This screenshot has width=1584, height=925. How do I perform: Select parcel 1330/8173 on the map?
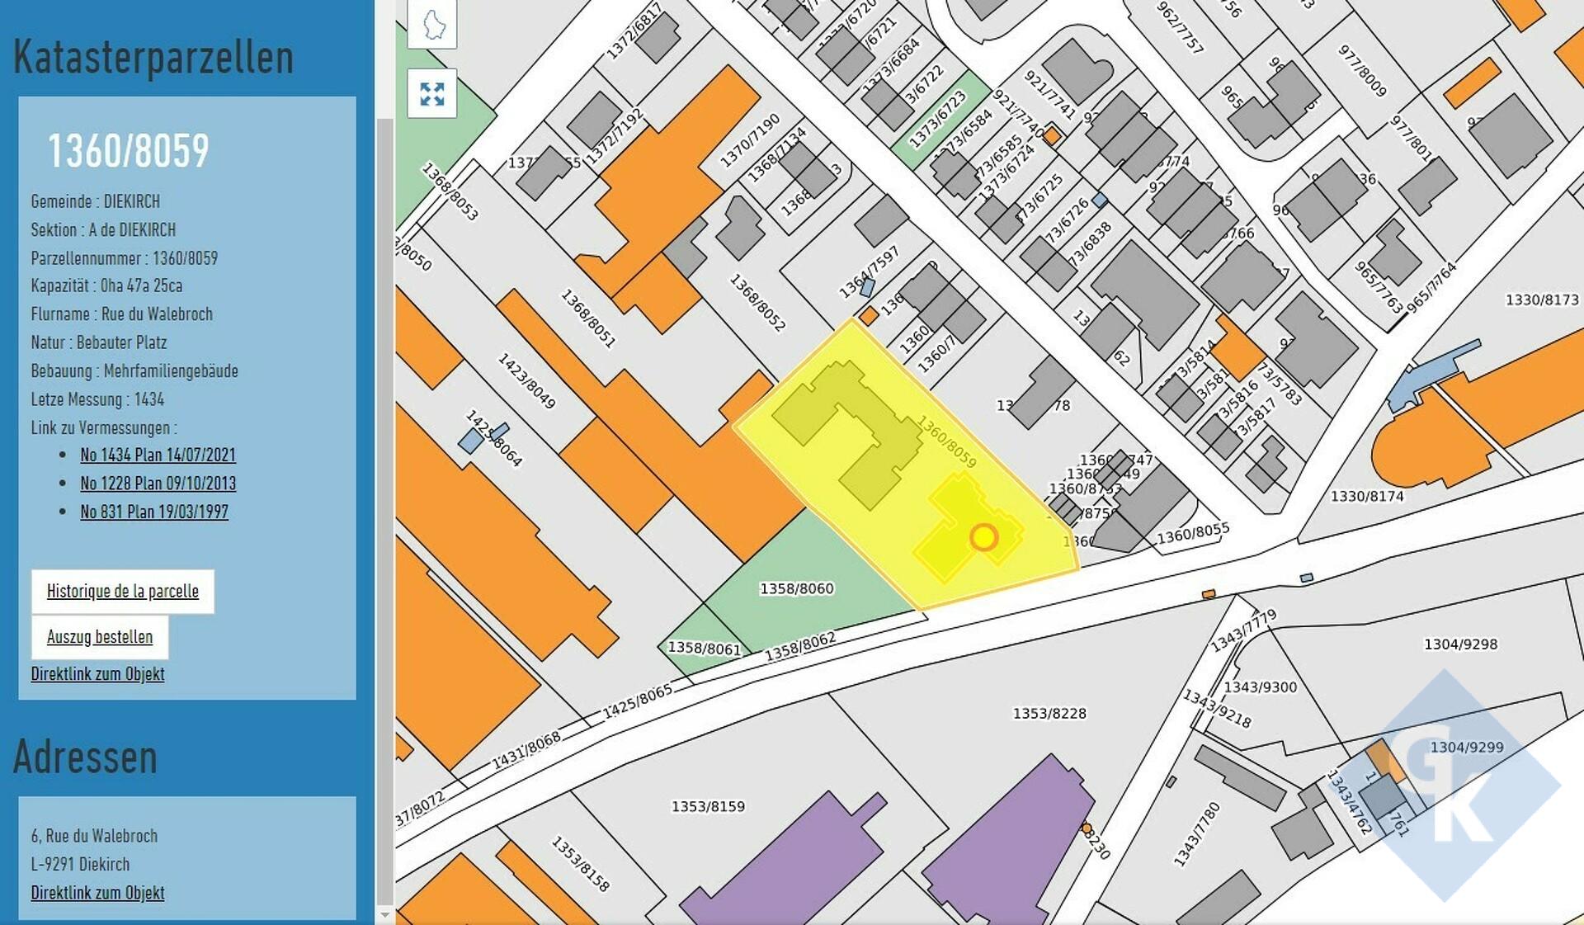coord(1541,300)
